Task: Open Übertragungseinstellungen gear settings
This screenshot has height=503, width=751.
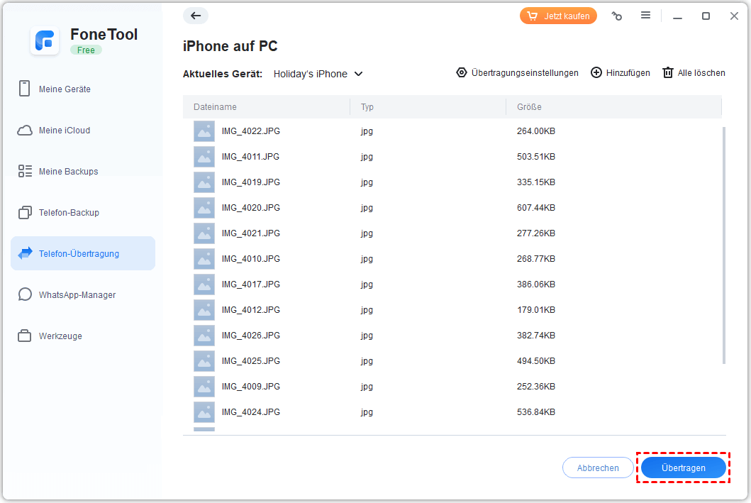Action: [462, 73]
